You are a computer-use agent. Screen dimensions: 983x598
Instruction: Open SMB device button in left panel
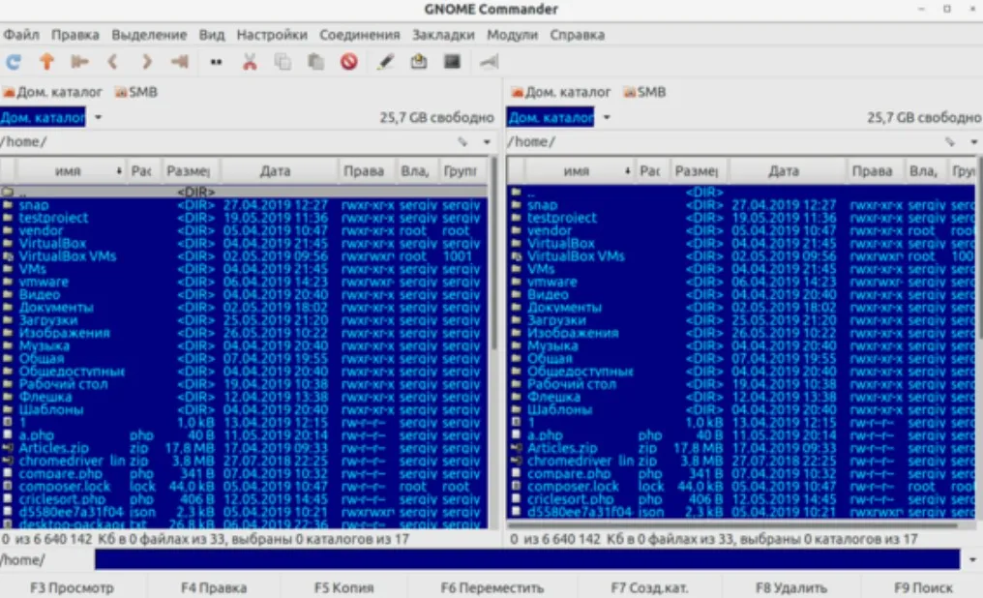[136, 92]
